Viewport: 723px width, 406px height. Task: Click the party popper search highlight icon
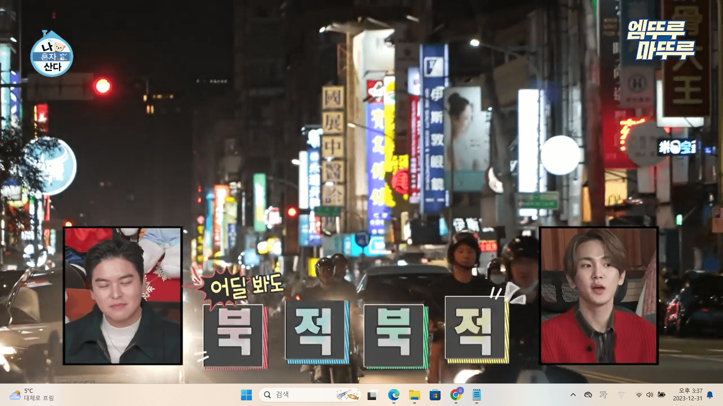click(x=347, y=395)
